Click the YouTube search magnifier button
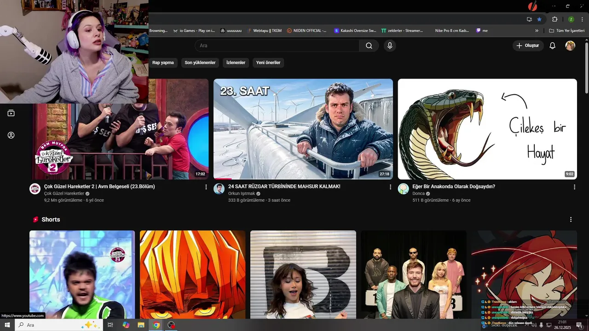The image size is (589, 331). (369, 46)
